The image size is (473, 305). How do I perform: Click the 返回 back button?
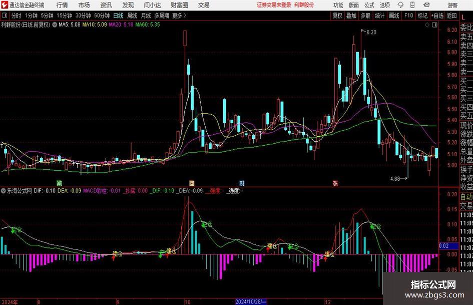[x=451, y=16]
